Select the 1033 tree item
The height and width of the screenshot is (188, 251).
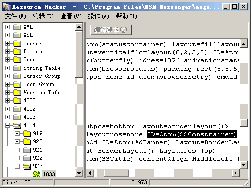(49, 174)
